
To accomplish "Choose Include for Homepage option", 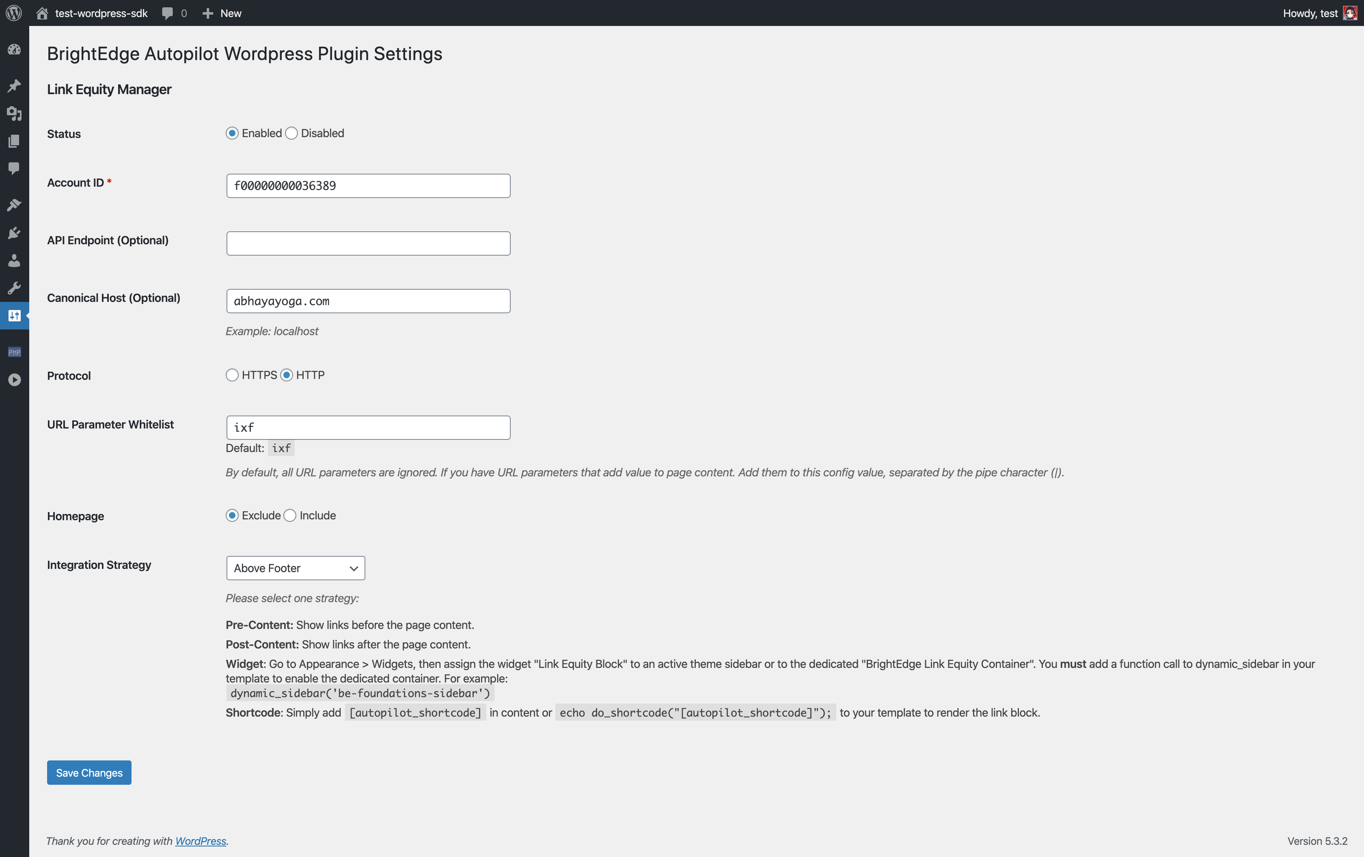I will (x=290, y=516).
